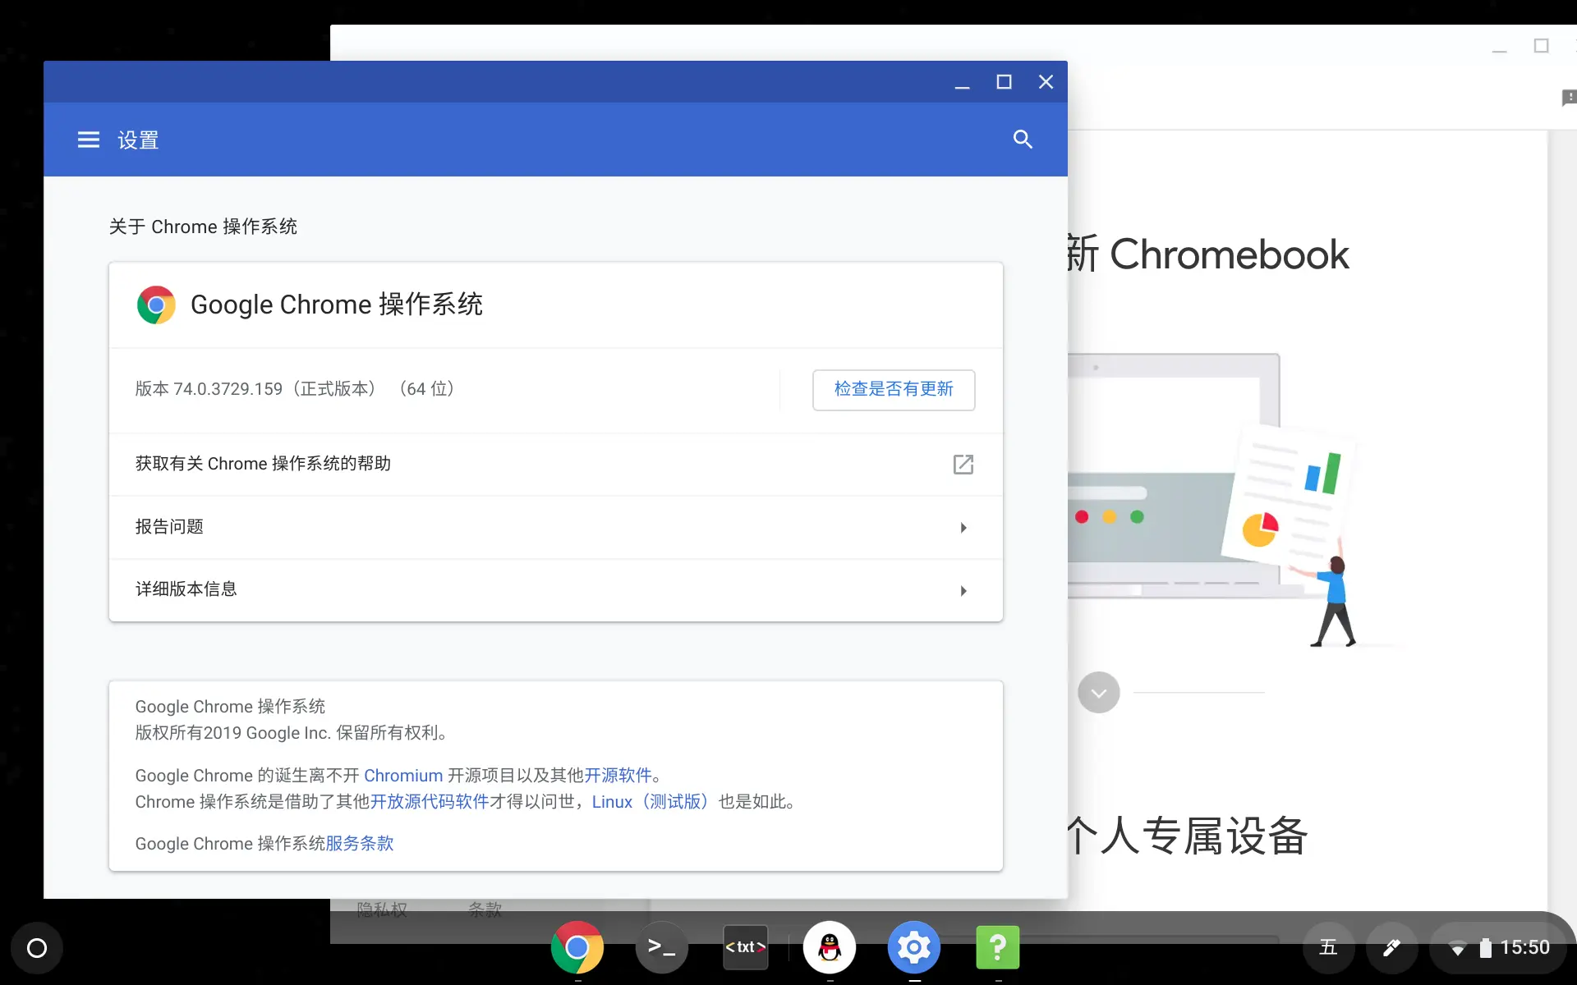Close the Settings window
Screen dimensions: 1577x985
[1046, 82]
